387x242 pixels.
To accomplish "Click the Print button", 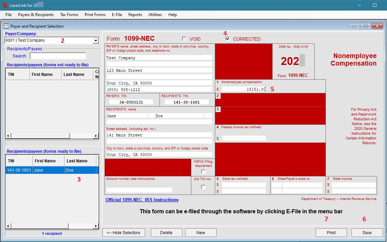I will 331,233.
